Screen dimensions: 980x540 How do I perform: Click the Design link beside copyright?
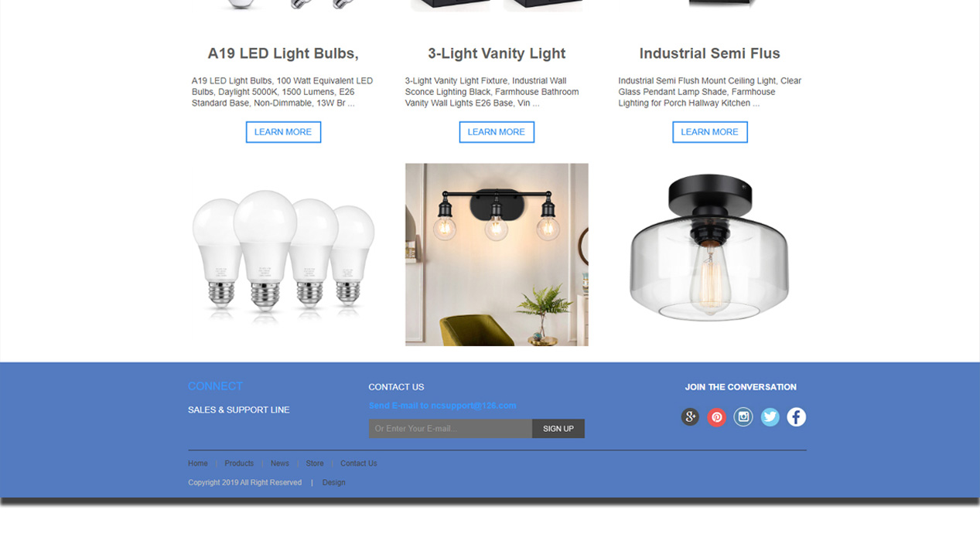pos(334,483)
